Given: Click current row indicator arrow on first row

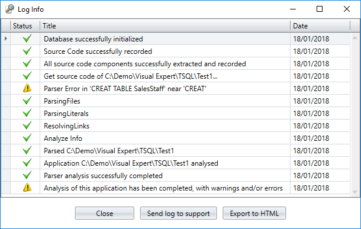Looking at the screenshot, I should click(6, 38).
